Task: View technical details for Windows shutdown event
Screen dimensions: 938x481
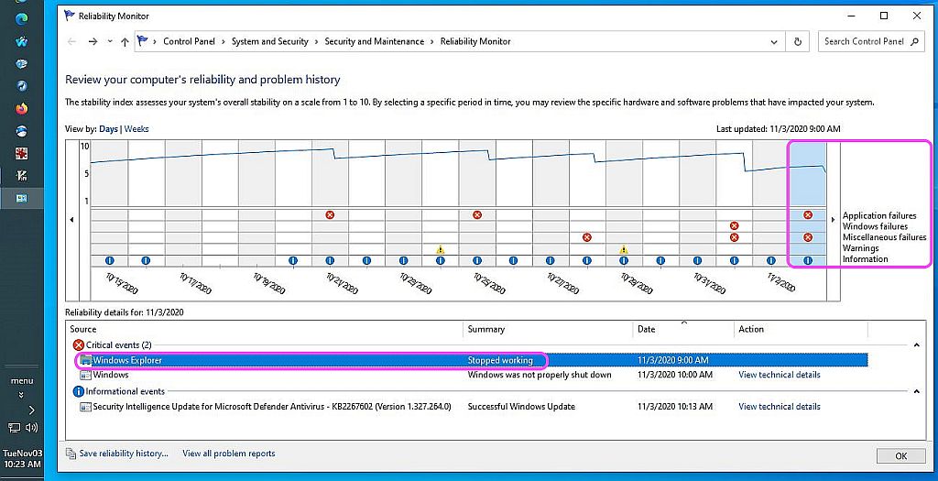Action: click(780, 375)
